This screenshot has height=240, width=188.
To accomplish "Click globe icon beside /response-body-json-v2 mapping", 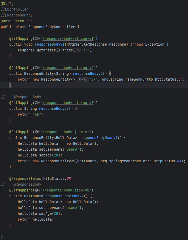I will (x=36, y=190).
